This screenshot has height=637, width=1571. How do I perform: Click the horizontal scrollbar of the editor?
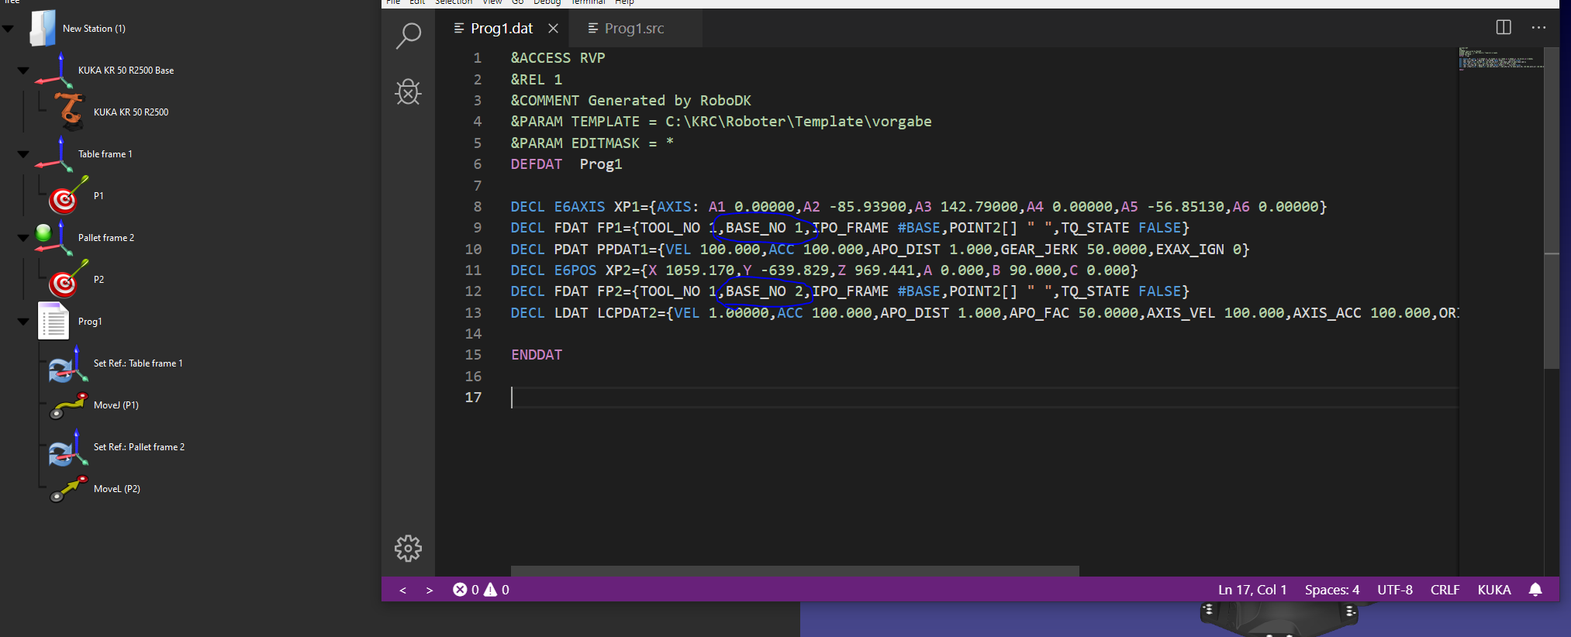[x=795, y=571]
